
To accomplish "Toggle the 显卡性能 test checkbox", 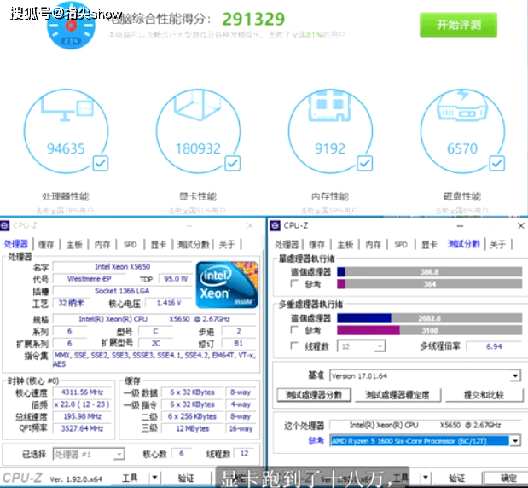I will tap(232, 163).
